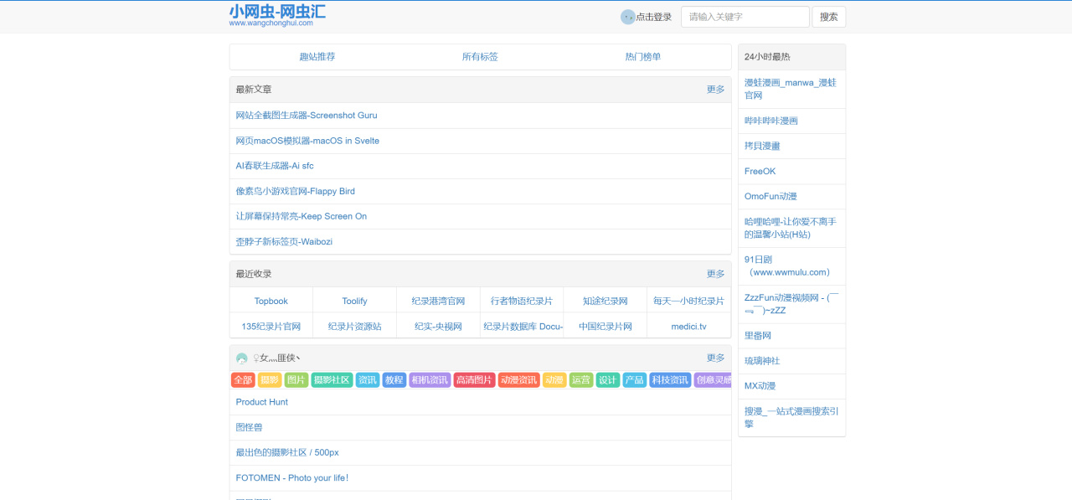Focus the keyword search input field
Image resolution: width=1072 pixels, height=500 pixels.
pyautogui.click(x=745, y=17)
